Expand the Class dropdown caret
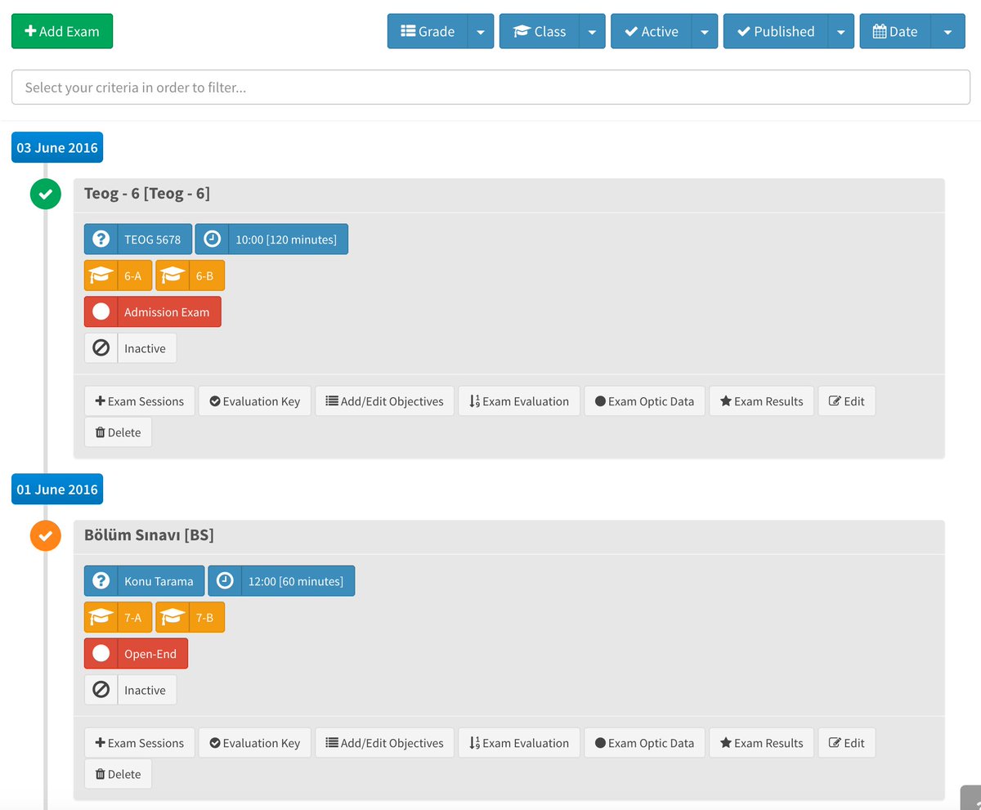The height and width of the screenshot is (810, 981). pos(593,31)
